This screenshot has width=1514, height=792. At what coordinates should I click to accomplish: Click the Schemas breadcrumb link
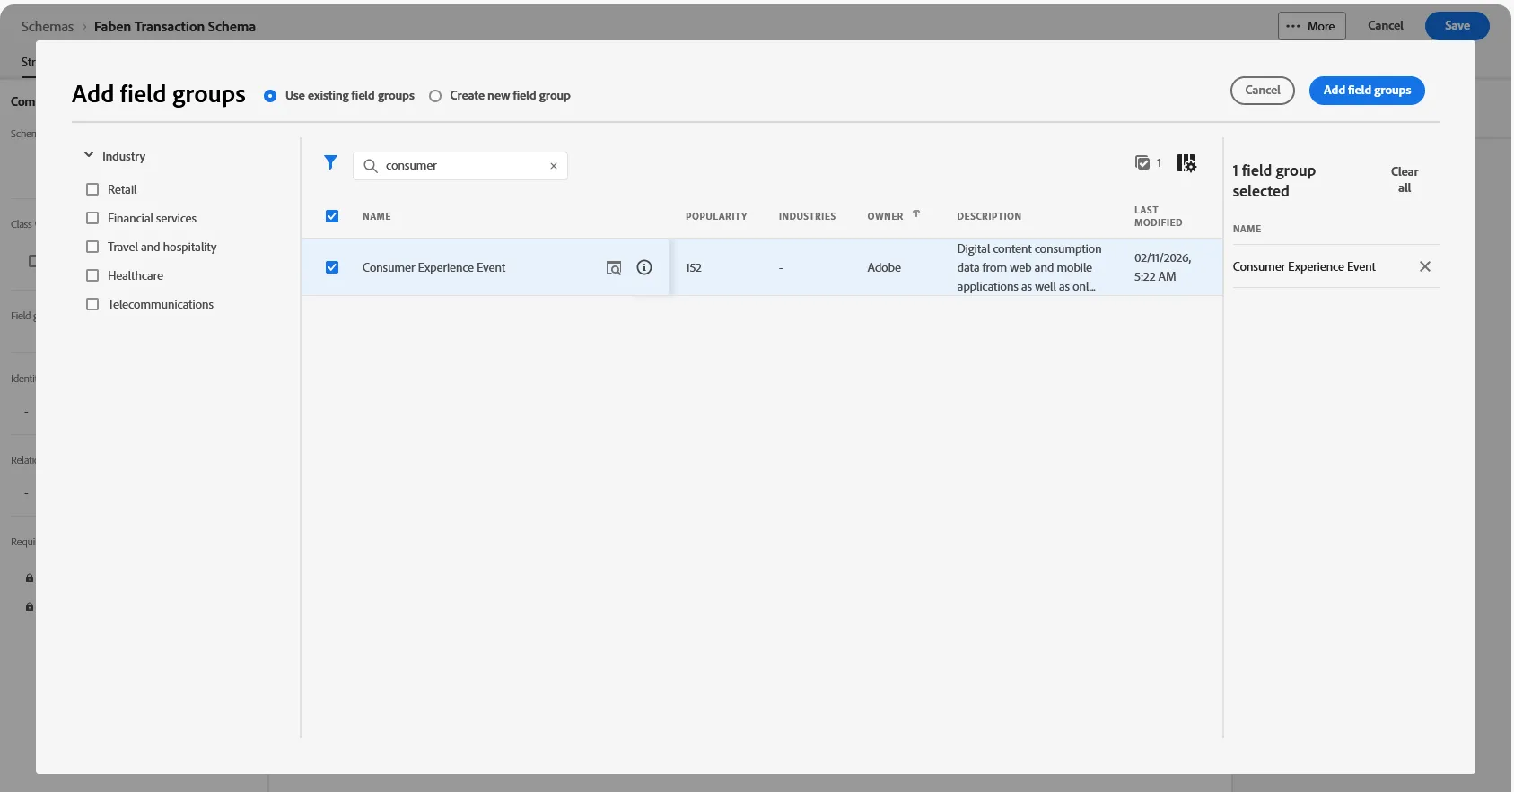tap(48, 27)
